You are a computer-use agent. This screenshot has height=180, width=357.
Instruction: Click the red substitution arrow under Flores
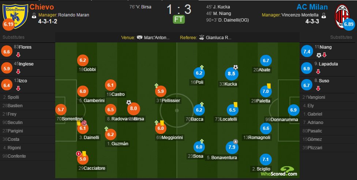(18, 55)
